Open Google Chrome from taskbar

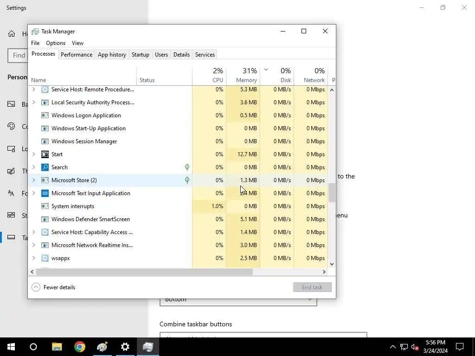click(80, 347)
